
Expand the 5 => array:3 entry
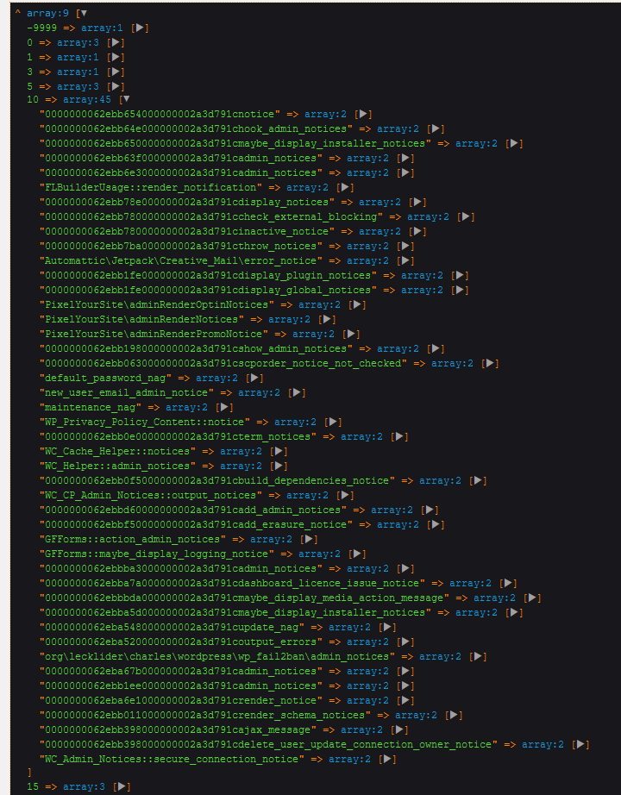(x=116, y=87)
